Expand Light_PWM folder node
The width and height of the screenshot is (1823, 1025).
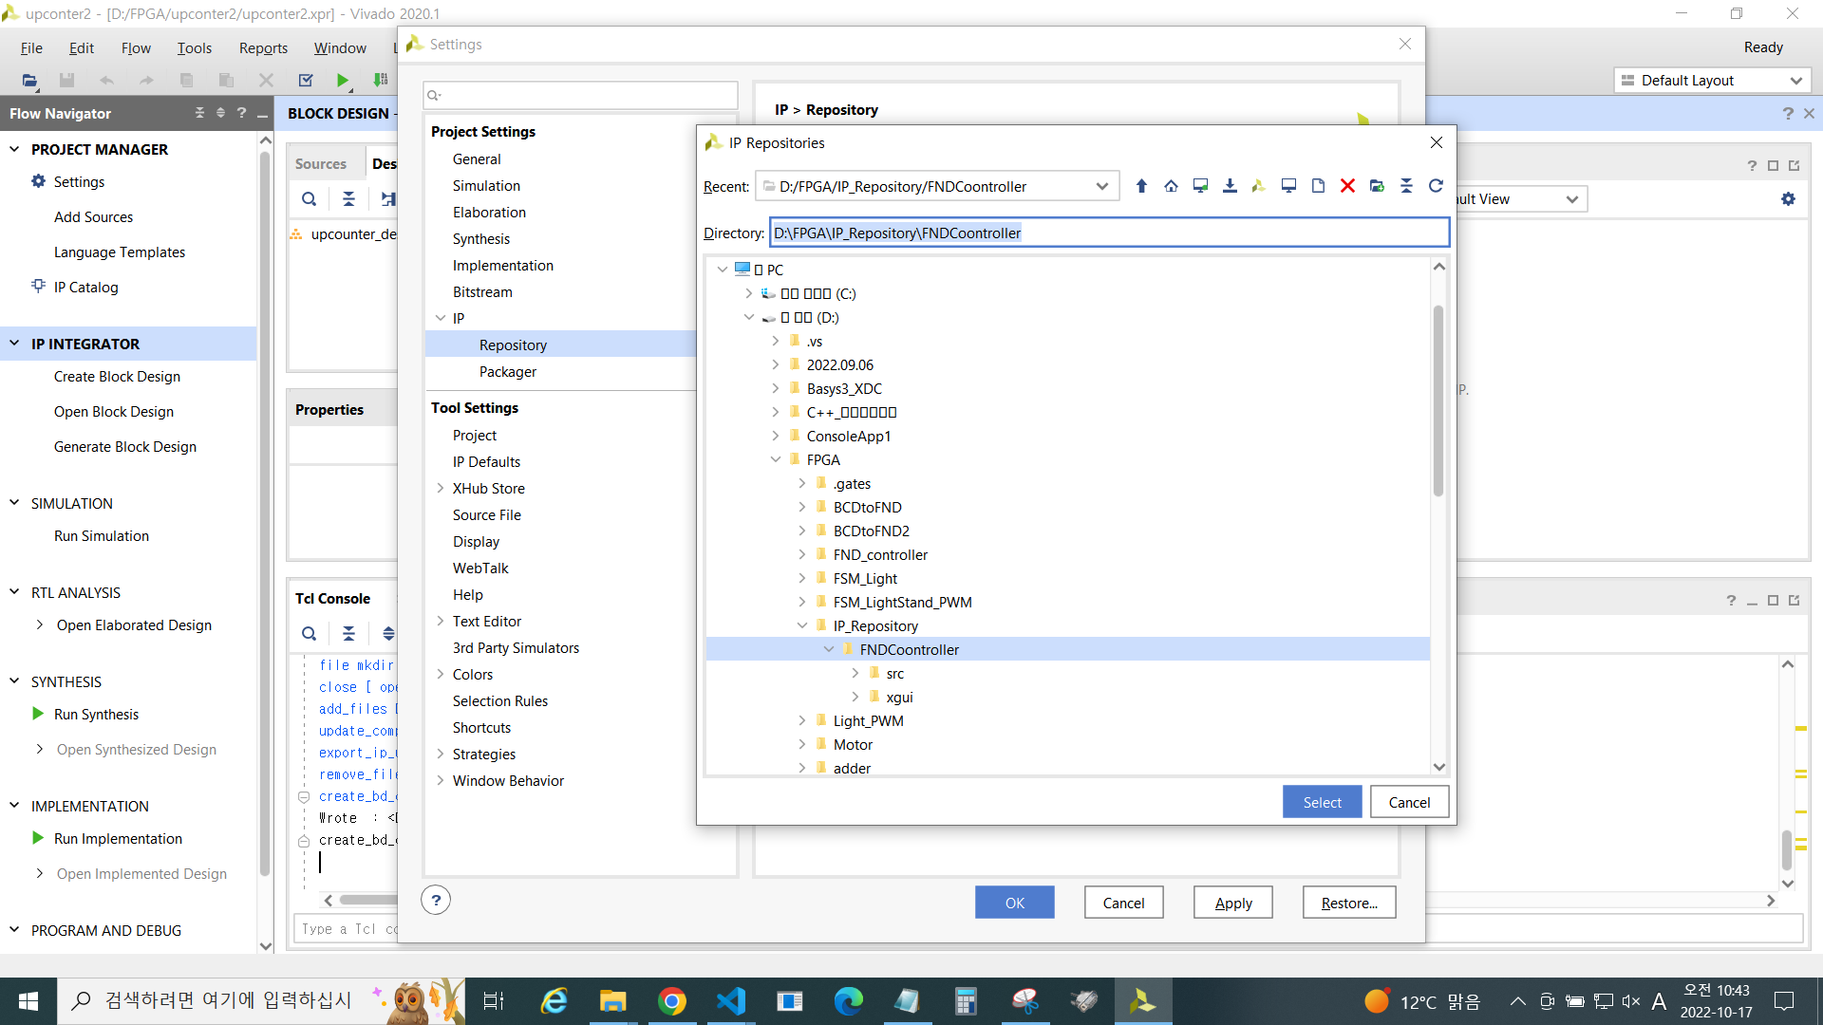click(801, 720)
